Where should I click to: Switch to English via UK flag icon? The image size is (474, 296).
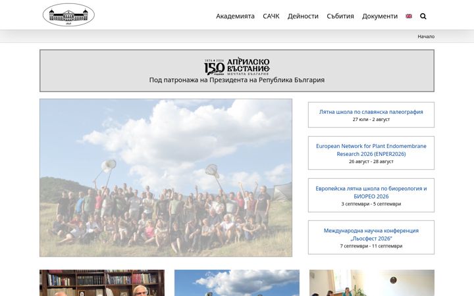[409, 16]
